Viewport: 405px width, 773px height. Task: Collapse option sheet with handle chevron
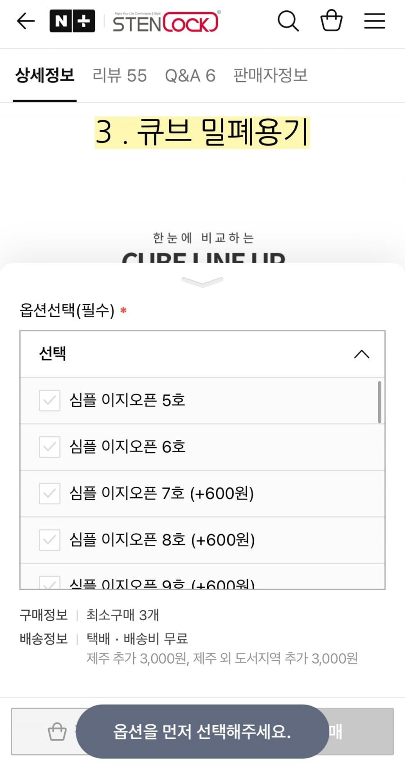click(x=202, y=283)
